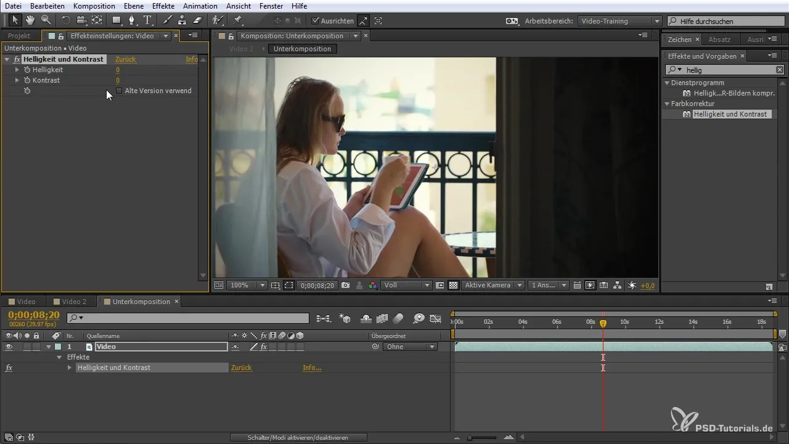This screenshot has height=444, width=789.
Task: Switch to the Projekt tab
Action: click(19, 36)
